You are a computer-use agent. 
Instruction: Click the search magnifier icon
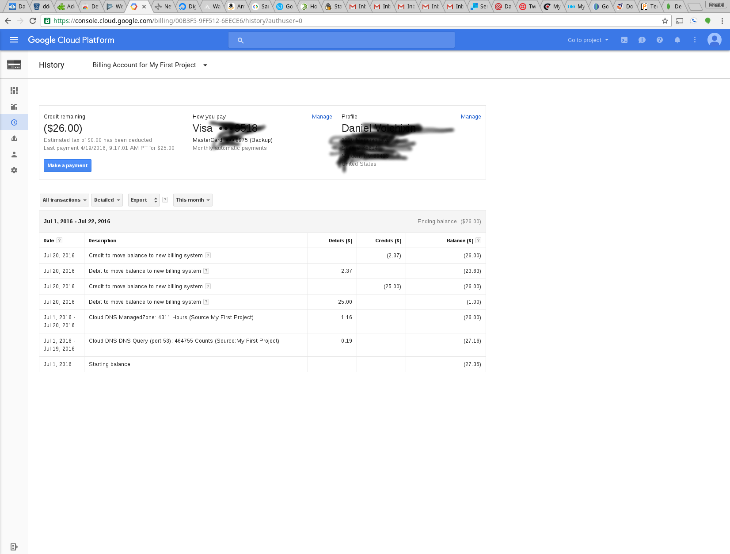coord(240,40)
